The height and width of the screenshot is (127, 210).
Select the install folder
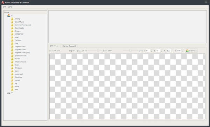[17, 80]
